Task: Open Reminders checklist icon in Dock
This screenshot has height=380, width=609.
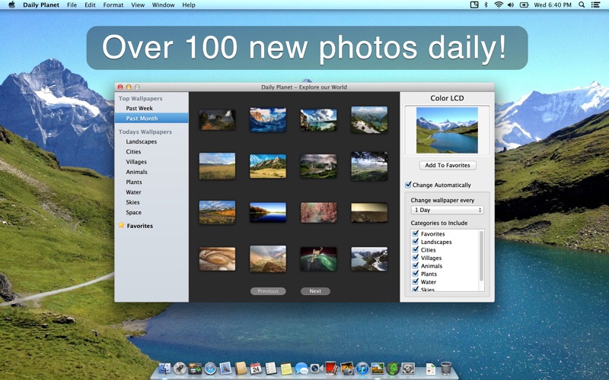Action: pyautogui.click(x=271, y=368)
